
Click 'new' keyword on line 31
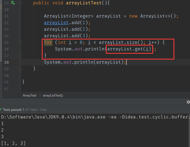click(x=133, y=16)
